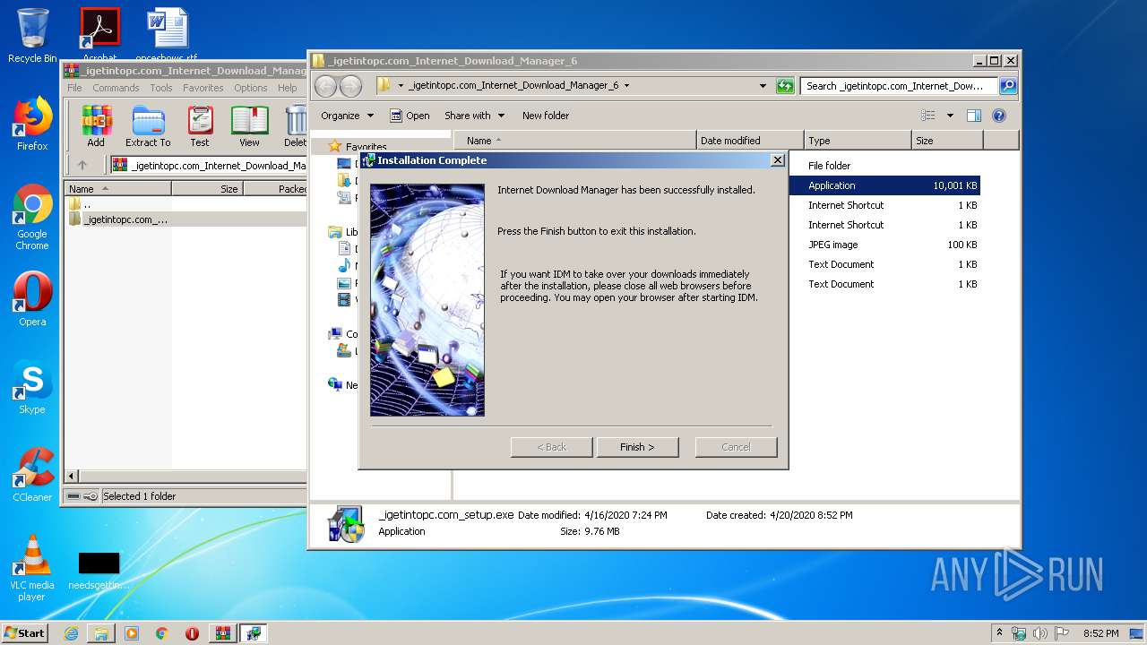Launch Google Chrome from desktop
The height and width of the screenshot is (645, 1147).
32,218
